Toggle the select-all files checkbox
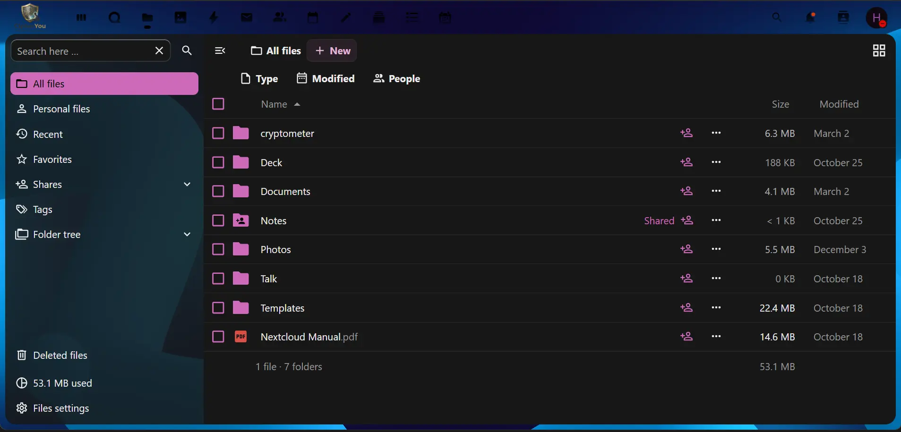Image resolution: width=901 pixels, height=432 pixels. [x=218, y=104]
